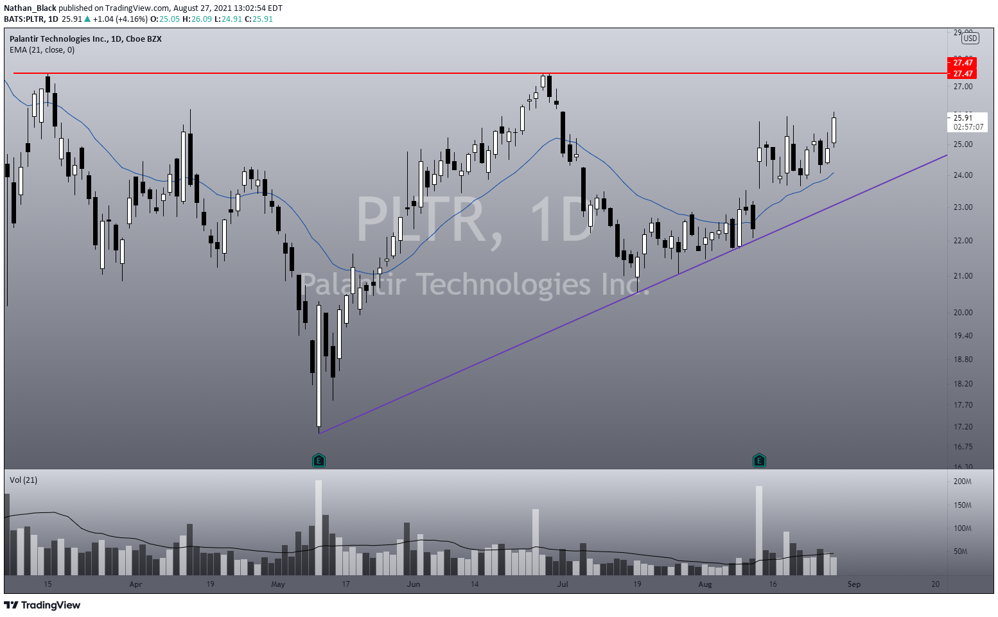
Task: Click the 25.00 price axis label
Action: pyautogui.click(x=963, y=144)
